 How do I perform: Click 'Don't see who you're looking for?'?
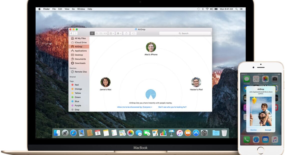coord(172,107)
